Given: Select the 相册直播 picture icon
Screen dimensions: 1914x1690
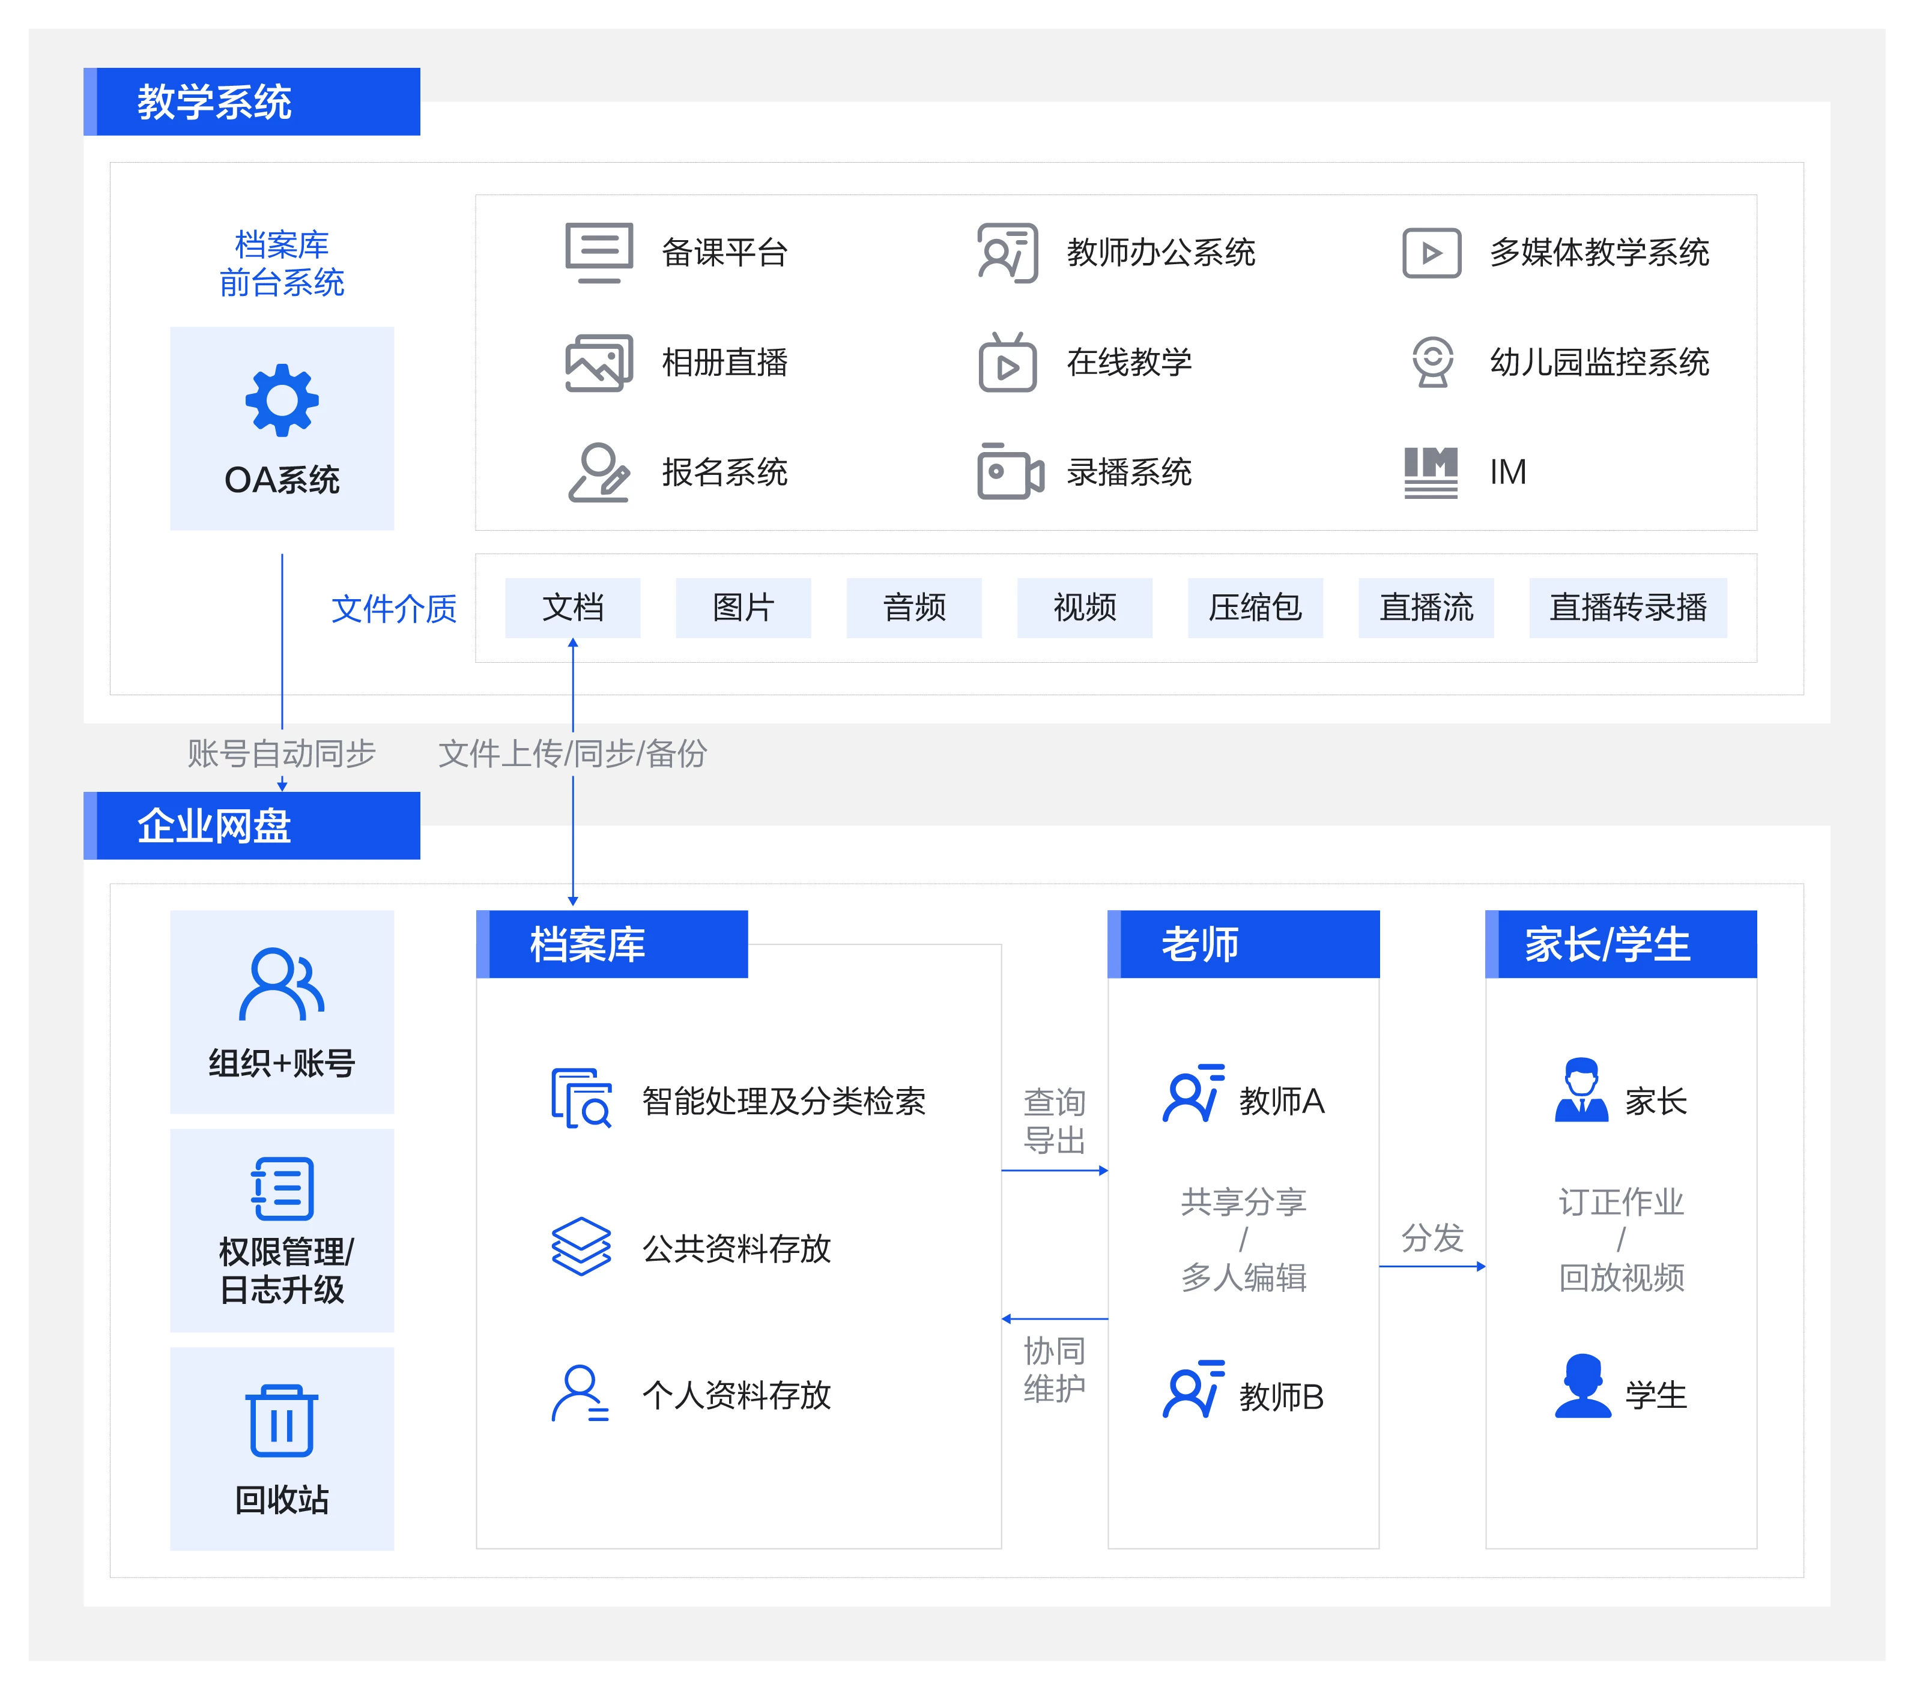Looking at the screenshot, I should 599,363.
